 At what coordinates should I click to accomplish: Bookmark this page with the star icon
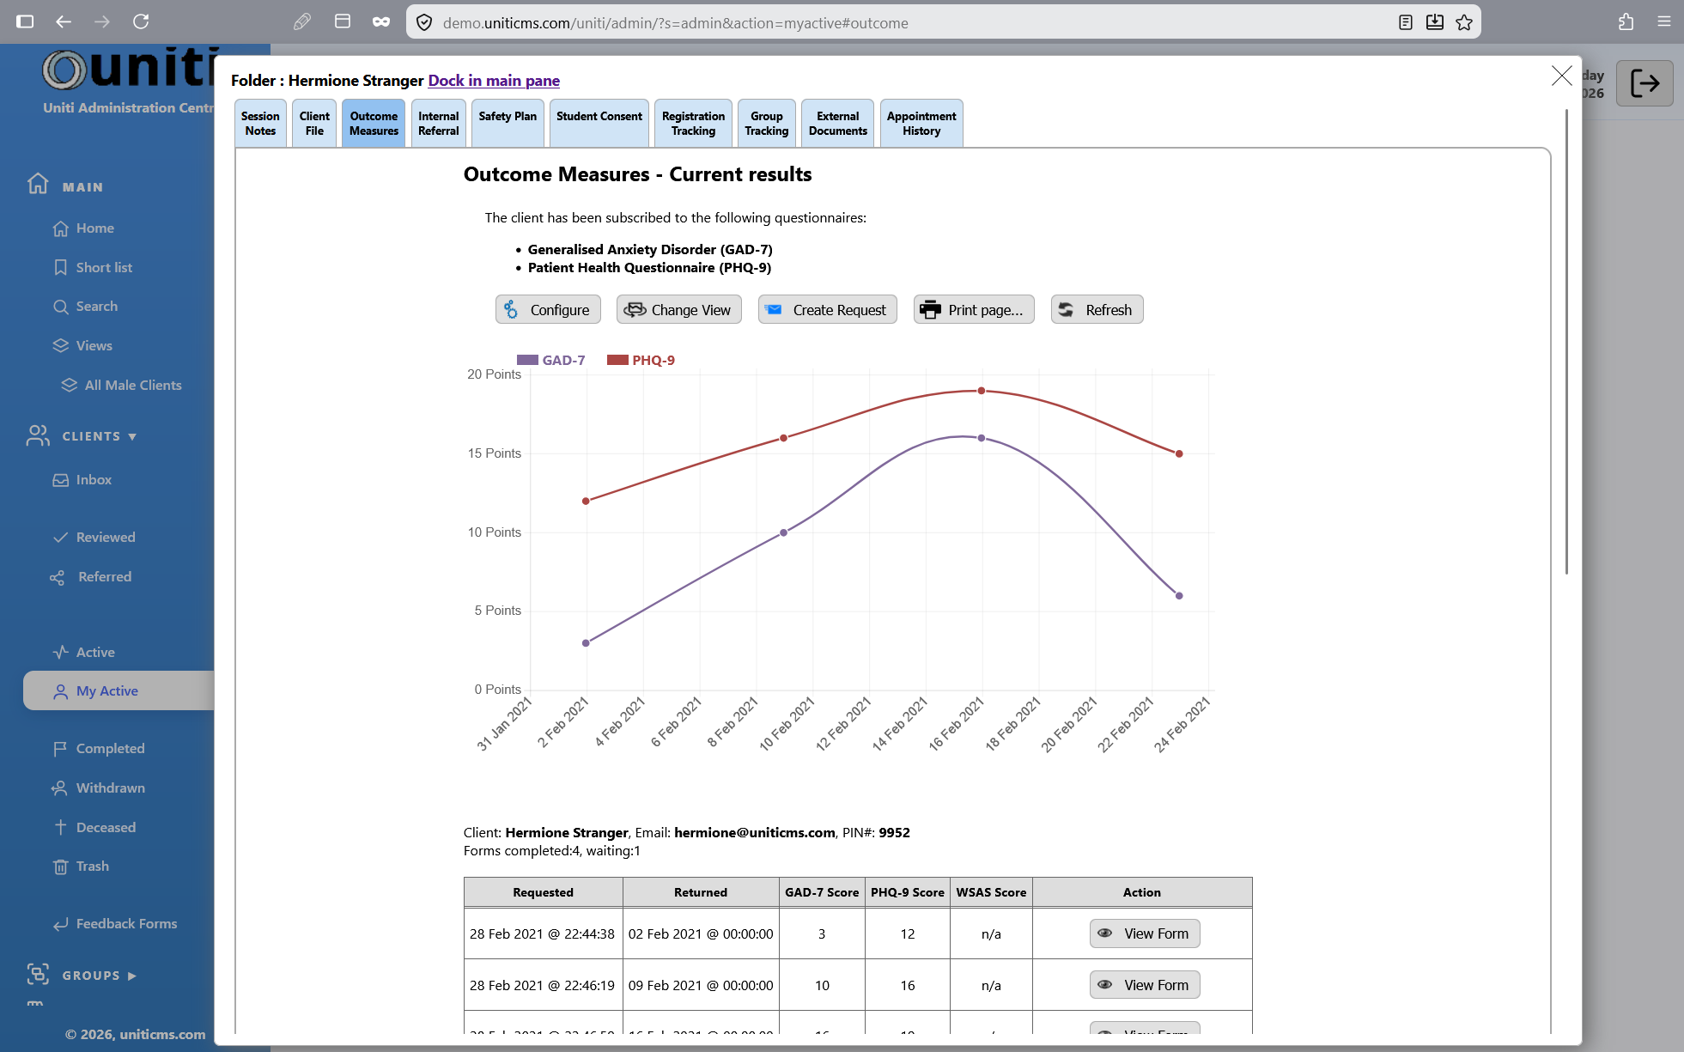(1464, 22)
